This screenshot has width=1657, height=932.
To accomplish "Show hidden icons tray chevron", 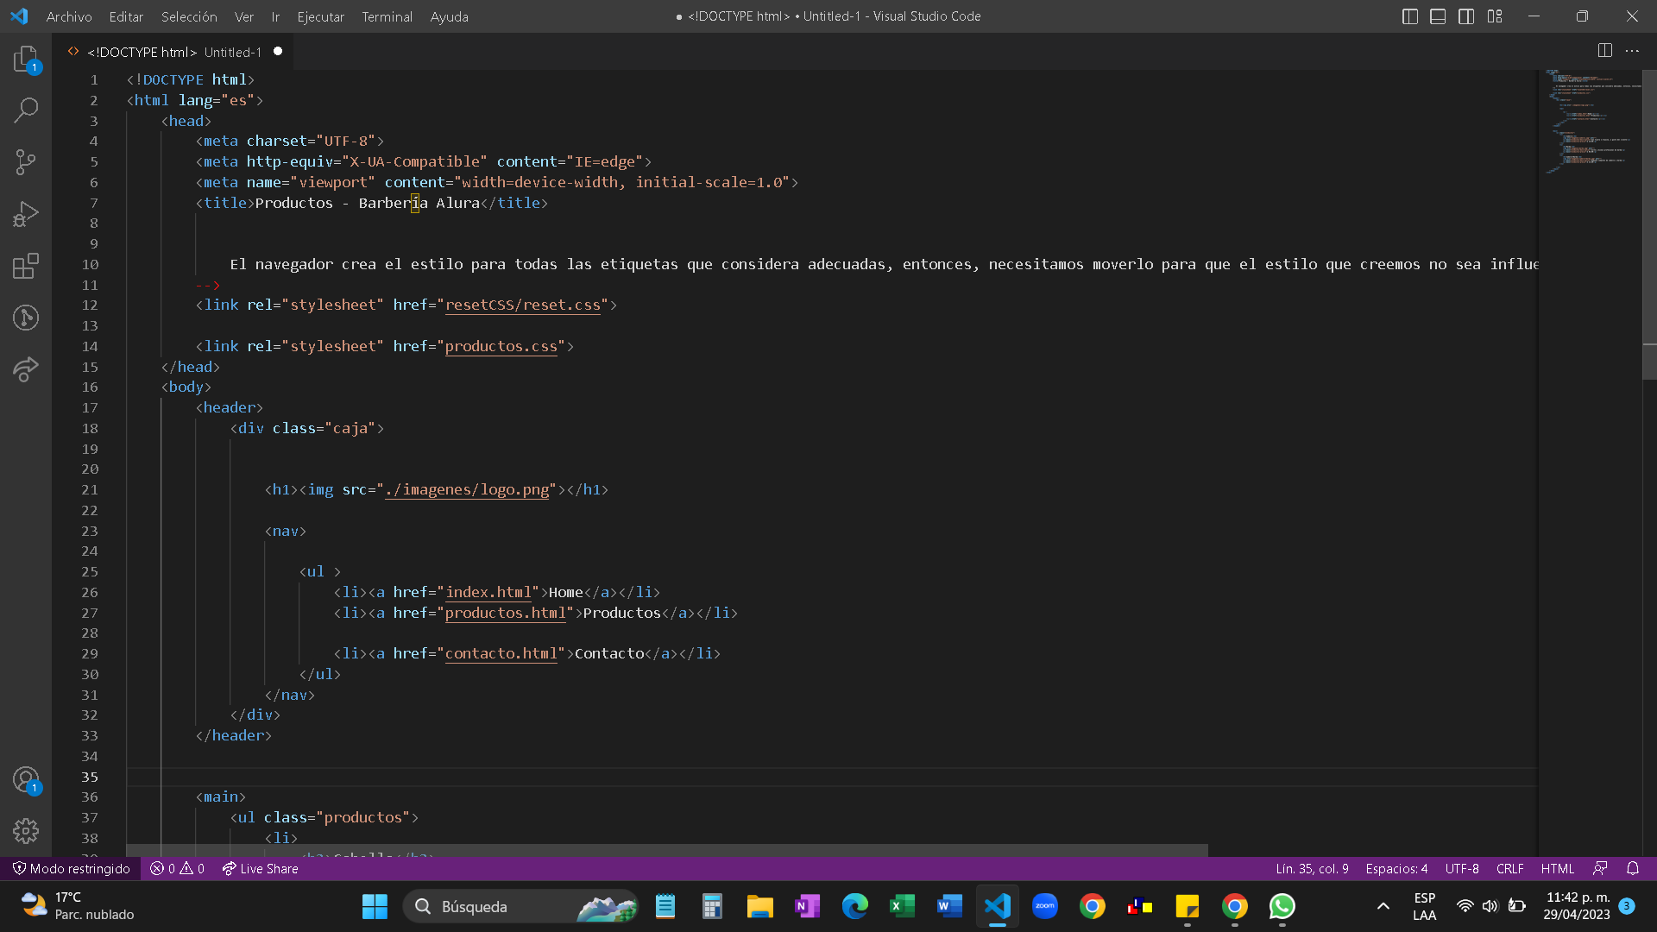I will pyautogui.click(x=1383, y=906).
